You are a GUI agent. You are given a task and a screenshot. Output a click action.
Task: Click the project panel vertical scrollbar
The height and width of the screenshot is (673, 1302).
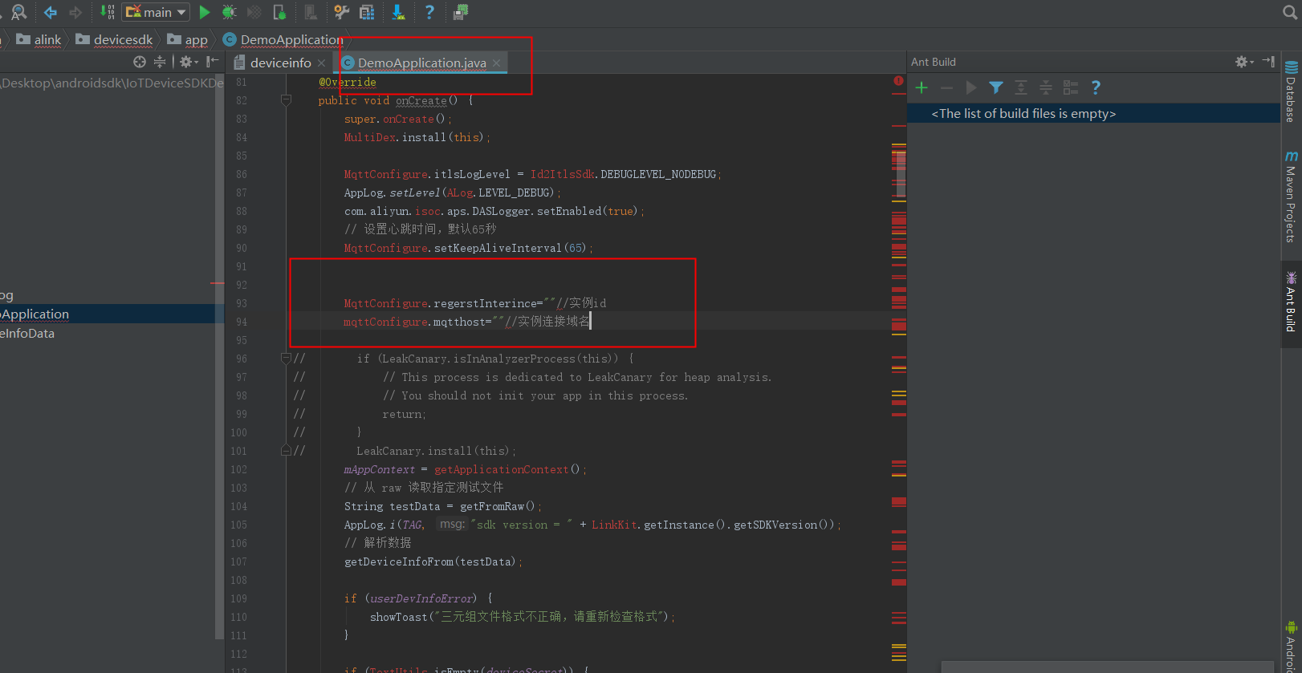[220, 357]
